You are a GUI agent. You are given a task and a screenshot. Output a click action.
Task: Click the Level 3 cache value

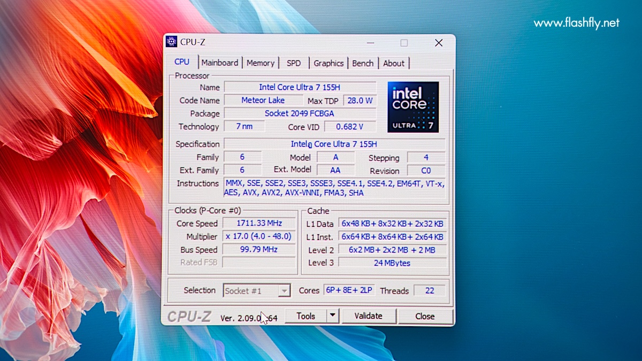(x=392, y=263)
